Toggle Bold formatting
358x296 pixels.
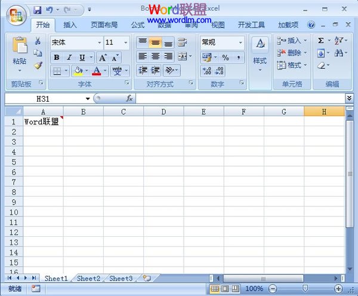tap(56, 57)
